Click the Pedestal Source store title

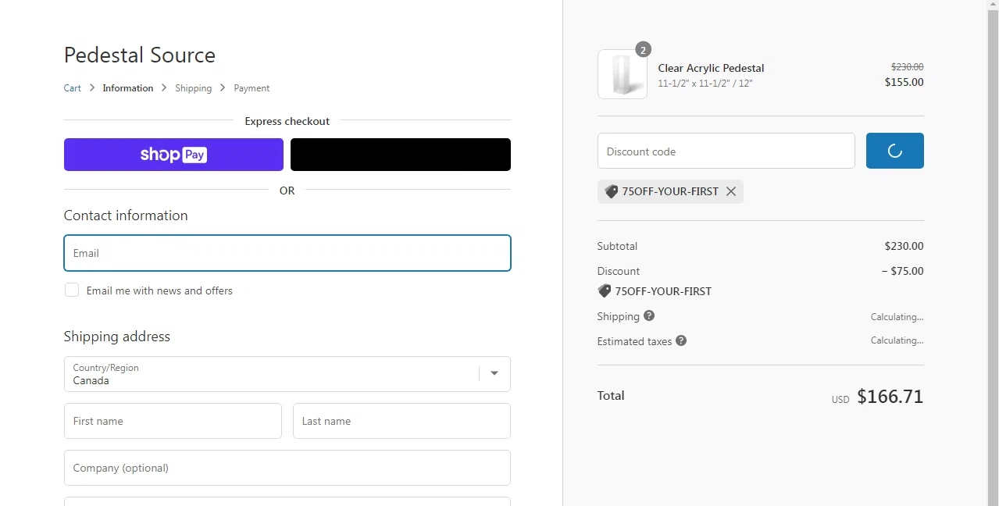pos(140,55)
